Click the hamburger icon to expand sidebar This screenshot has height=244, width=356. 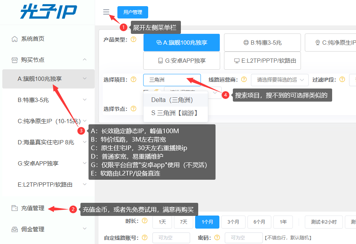point(106,12)
